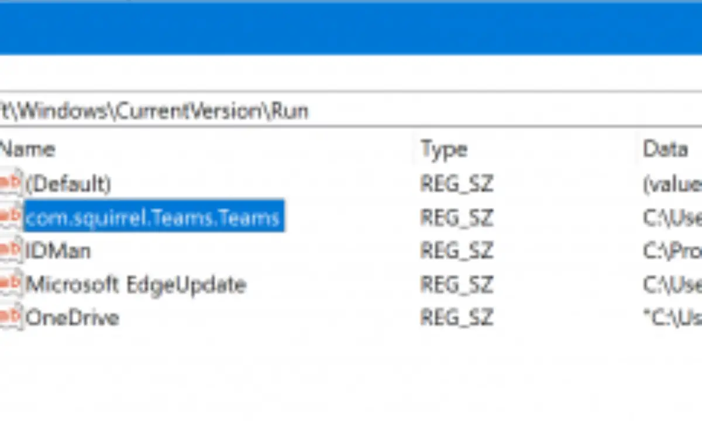Image resolution: width=702 pixels, height=421 pixels.
Task: Click the data cell of the OneDrive row
Action: tap(672, 318)
